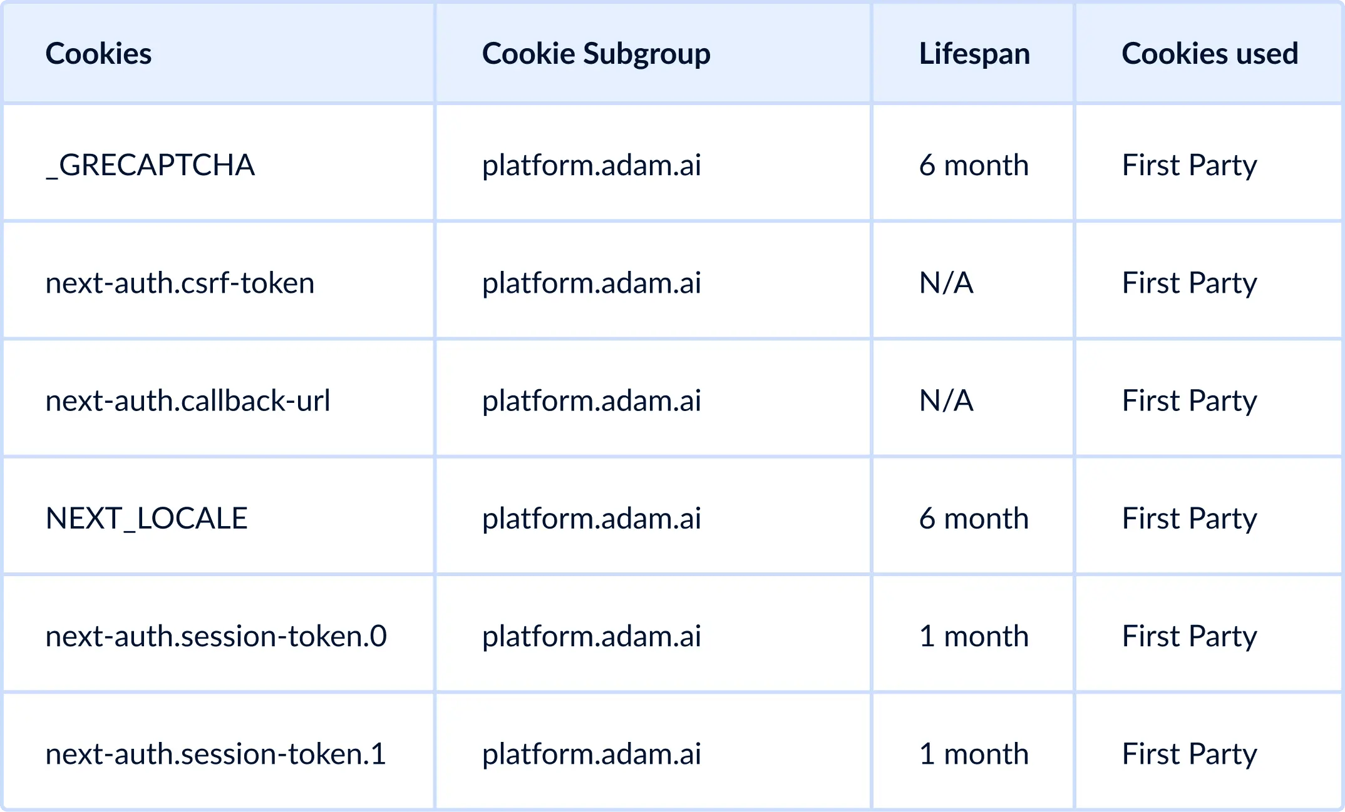Select the next-auth.callback-url cookie cell
Image resolution: width=1345 pixels, height=812 pixels.
[187, 400]
